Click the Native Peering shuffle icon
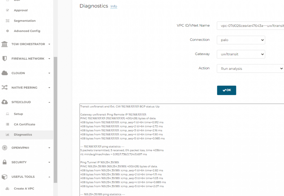Screen dimensions: 284x196 coord(4,87)
